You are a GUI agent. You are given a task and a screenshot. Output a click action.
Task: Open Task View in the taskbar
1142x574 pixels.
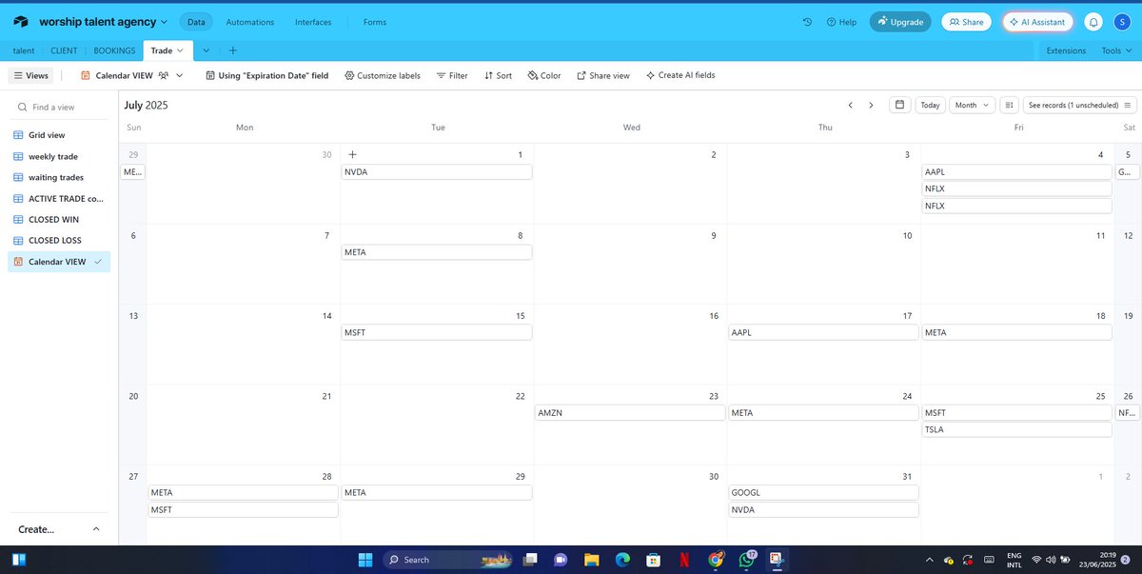click(x=530, y=560)
